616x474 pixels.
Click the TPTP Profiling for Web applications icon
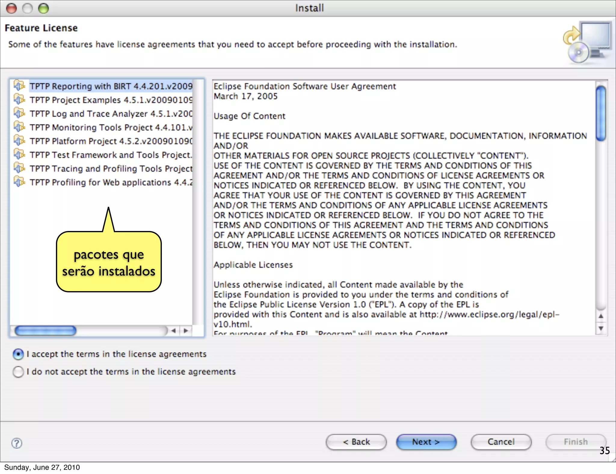point(19,182)
